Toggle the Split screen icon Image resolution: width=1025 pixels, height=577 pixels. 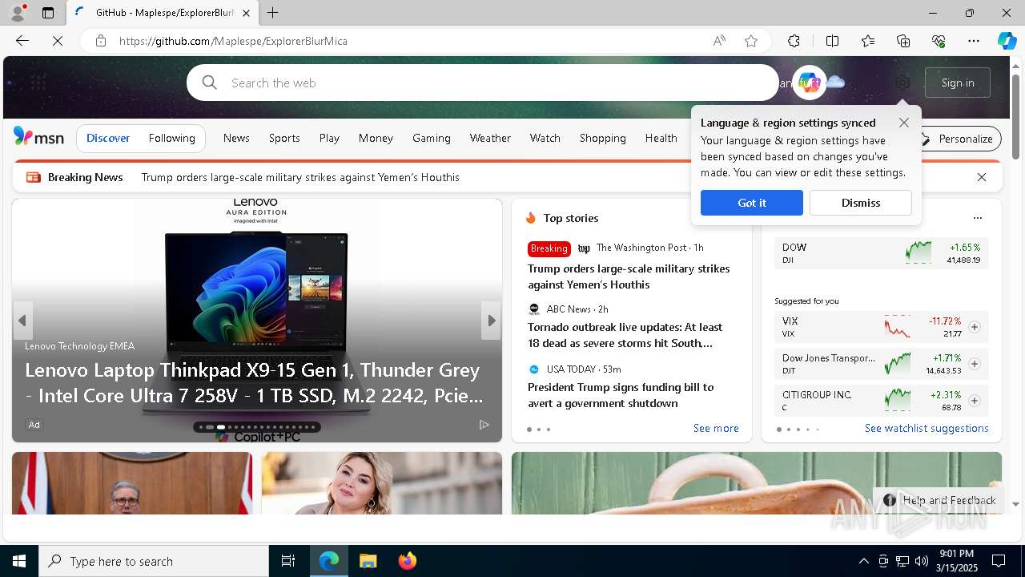[832, 41]
